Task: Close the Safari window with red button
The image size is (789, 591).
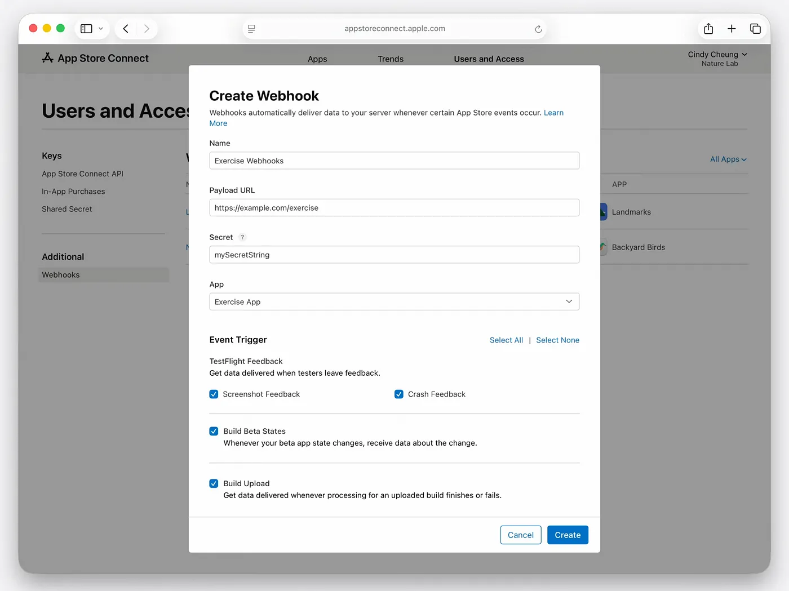Action: pos(33,28)
